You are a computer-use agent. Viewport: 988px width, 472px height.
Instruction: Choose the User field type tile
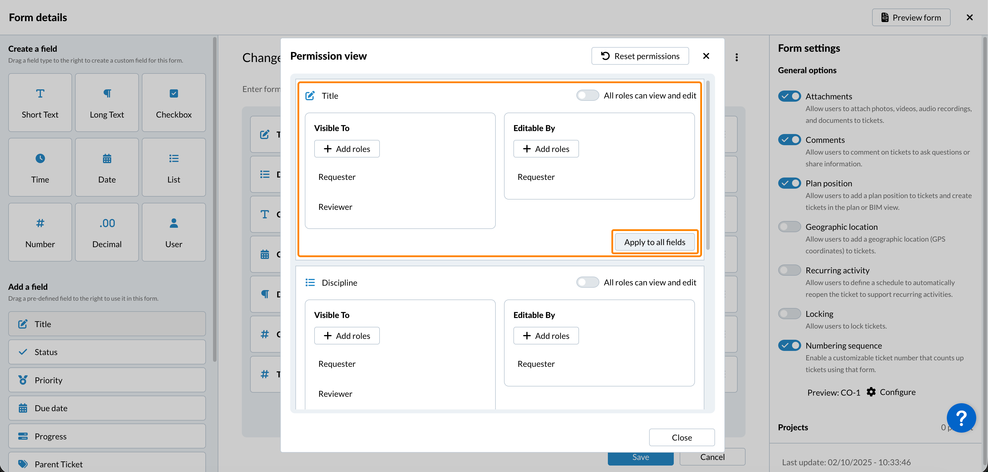tap(173, 232)
